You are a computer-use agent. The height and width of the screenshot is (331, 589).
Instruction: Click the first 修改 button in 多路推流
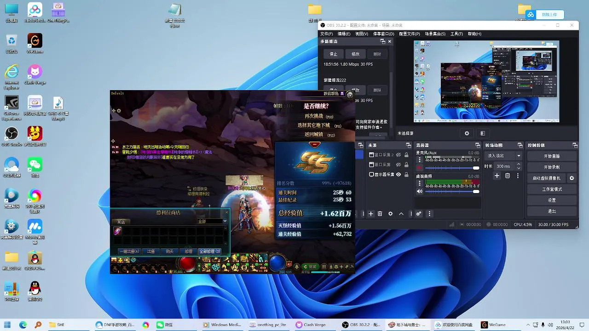(356, 54)
